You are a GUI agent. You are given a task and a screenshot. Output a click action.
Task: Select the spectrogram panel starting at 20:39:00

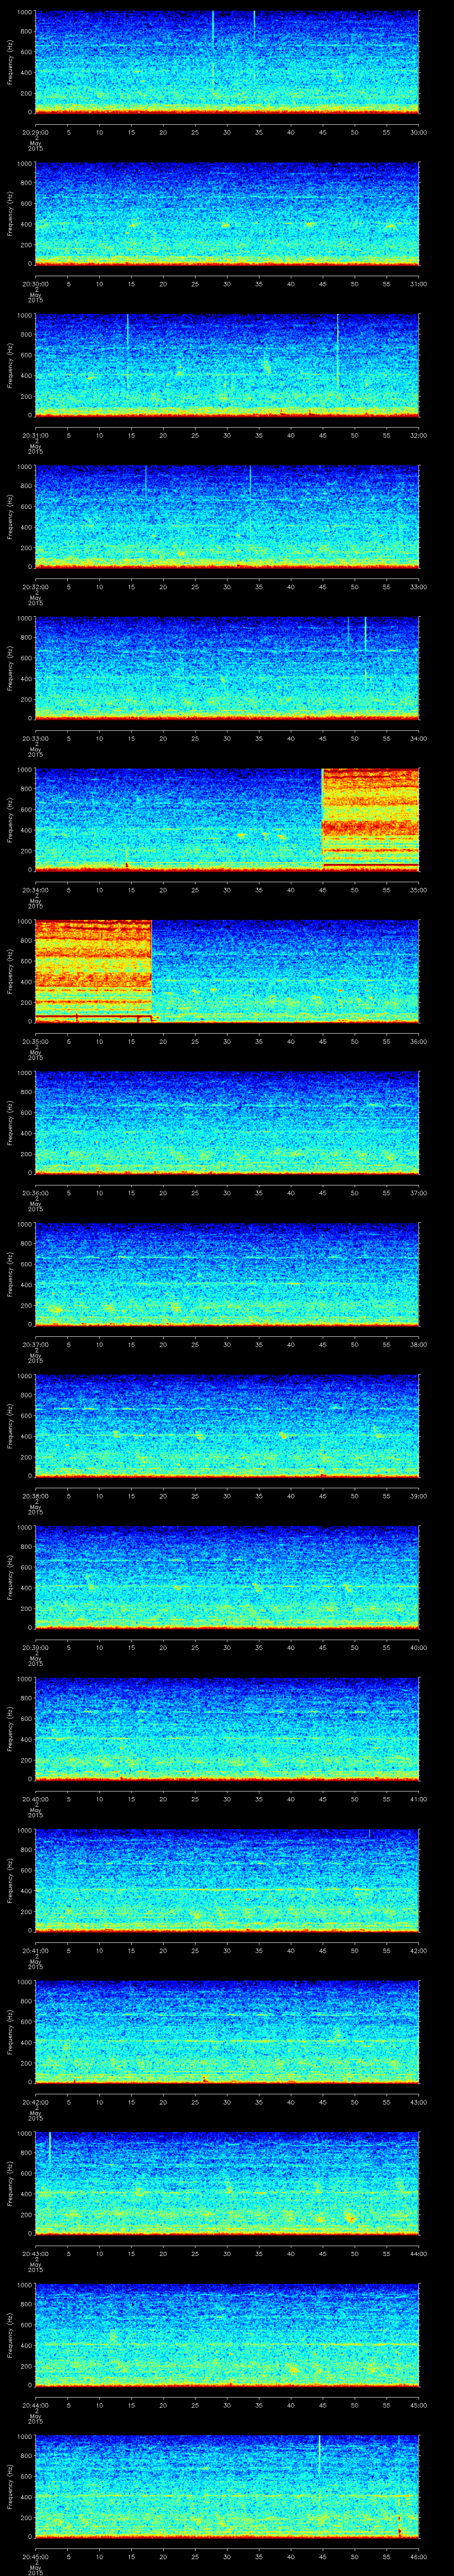click(x=227, y=1578)
